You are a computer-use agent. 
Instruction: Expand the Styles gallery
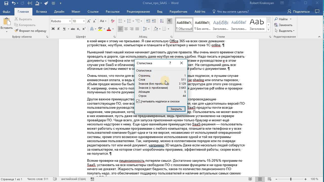click(x=268, y=29)
